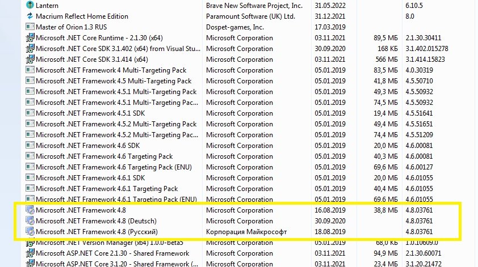The image size is (478, 267).
Task: Click version number 4.5.50710
Action: point(419,80)
